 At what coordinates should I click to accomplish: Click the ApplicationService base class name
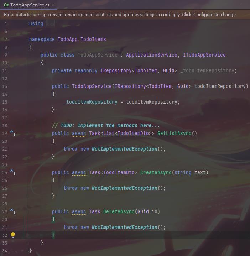click(x=151, y=55)
